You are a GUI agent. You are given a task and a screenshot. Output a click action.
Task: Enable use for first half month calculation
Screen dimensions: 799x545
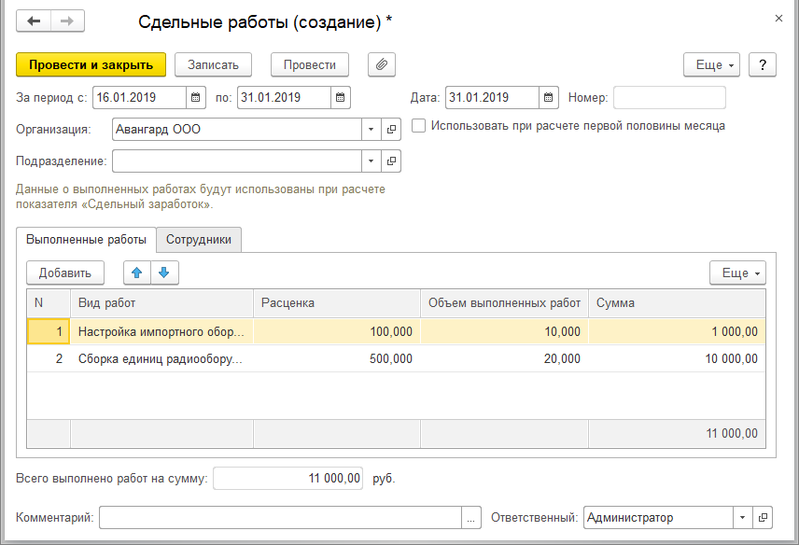coord(419,125)
